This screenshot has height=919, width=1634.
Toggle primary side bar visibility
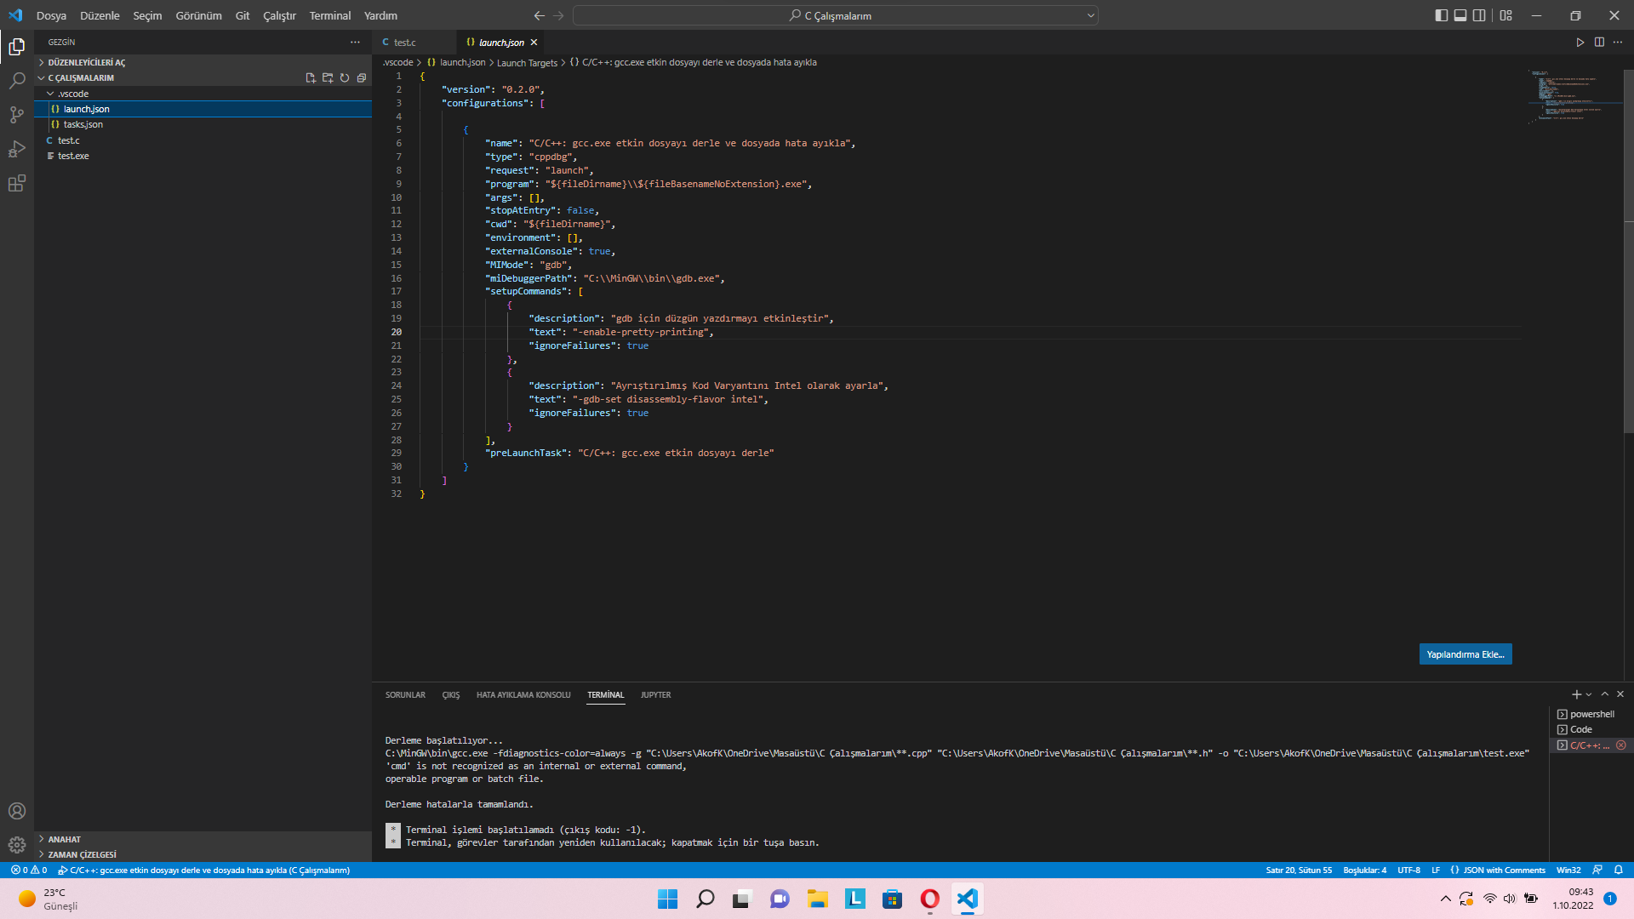[1441, 15]
